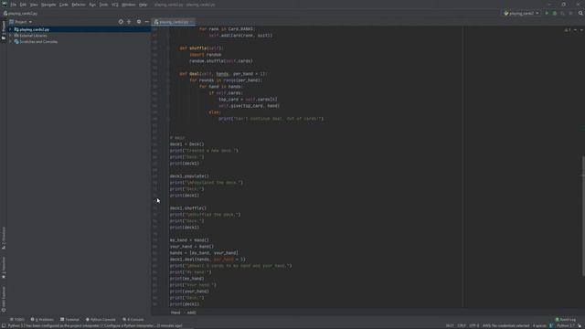Open the Run menu

pyautogui.click(x=92, y=5)
